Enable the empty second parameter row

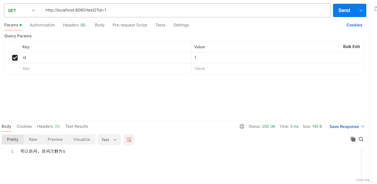click(15, 69)
